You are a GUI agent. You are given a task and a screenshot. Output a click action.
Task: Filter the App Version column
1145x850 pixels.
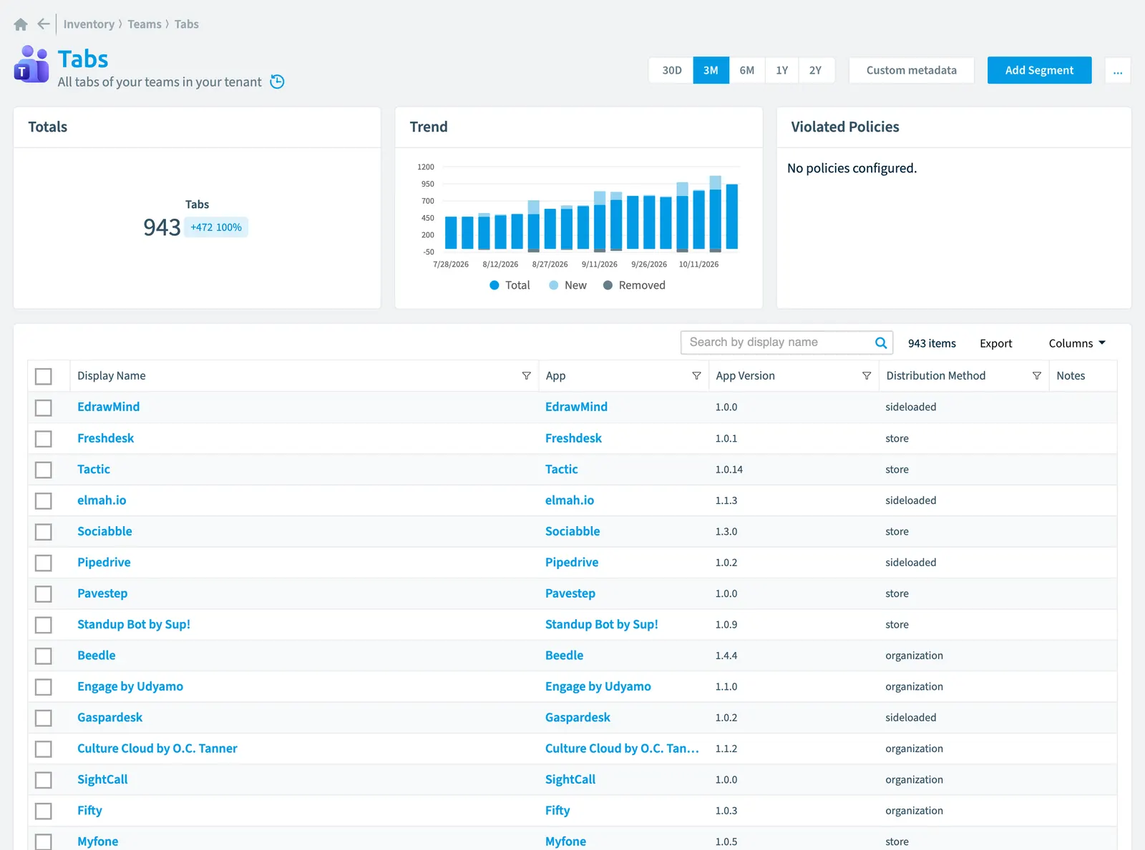coord(867,376)
